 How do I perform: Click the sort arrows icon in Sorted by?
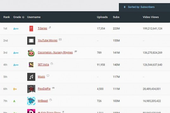click(x=125, y=7)
